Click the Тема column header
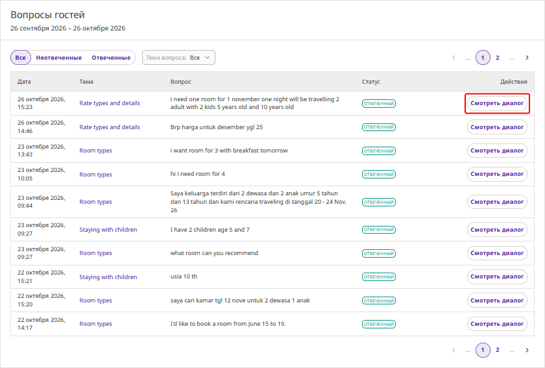545x368 pixels. click(x=86, y=82)
